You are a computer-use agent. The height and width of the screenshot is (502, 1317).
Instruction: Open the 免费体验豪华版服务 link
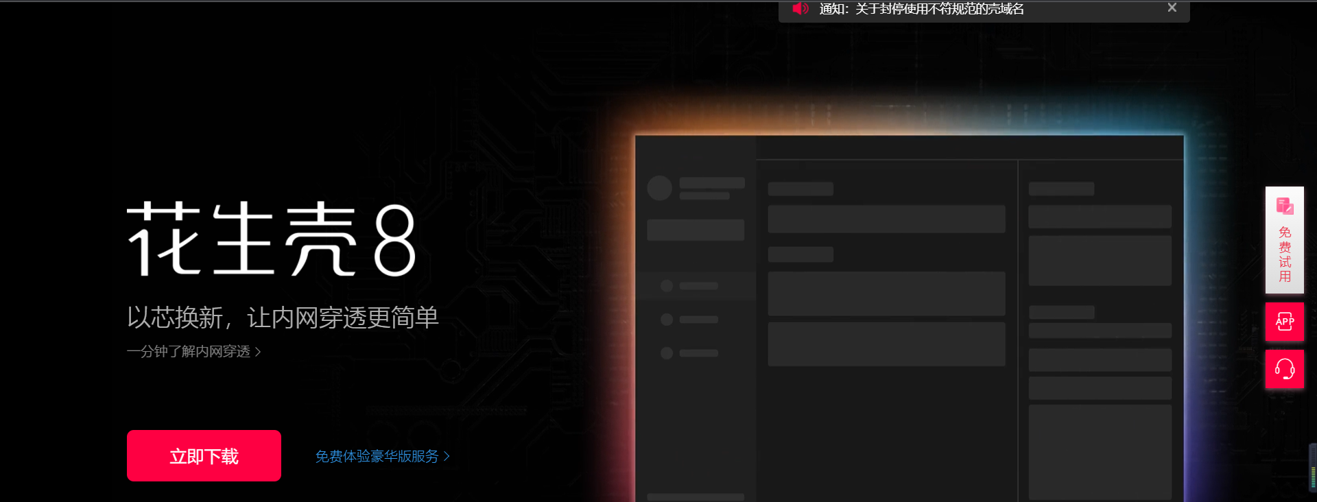click(382, 456)
